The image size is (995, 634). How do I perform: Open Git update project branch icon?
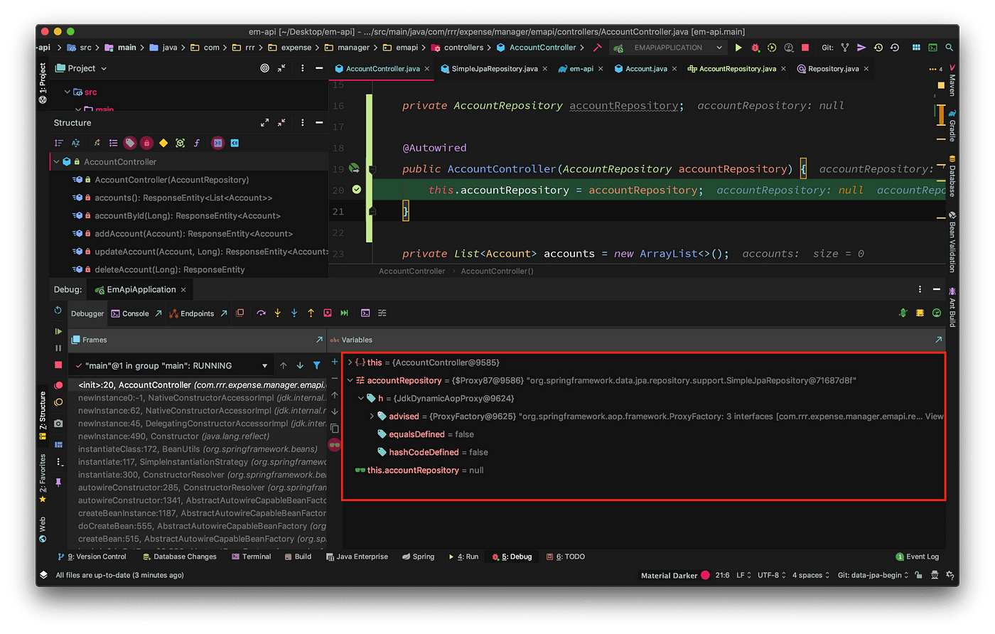(x=845, y=48)
